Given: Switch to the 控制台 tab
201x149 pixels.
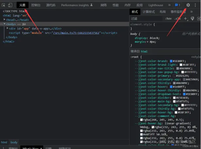Looking at the screenshot, I should [36, 5].
